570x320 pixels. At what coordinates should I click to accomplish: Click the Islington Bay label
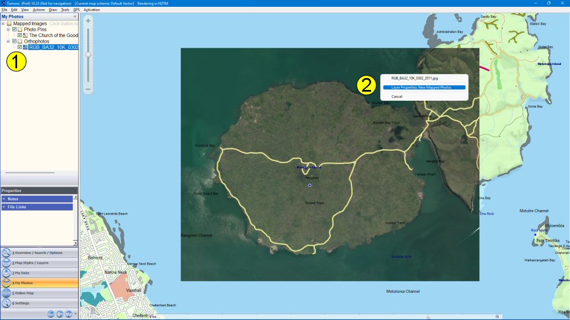tap(435, 161)
